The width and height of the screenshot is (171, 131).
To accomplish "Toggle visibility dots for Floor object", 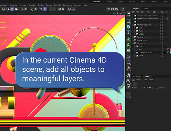I will click(163, 56).
